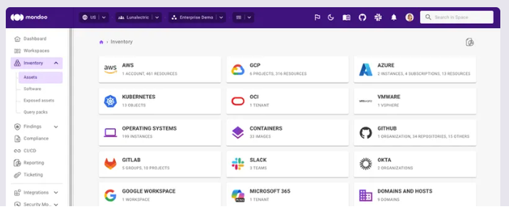Click the Google Workspace G icon
The image size is (509, 222).
pyautogui.click(x=110, y=196)
